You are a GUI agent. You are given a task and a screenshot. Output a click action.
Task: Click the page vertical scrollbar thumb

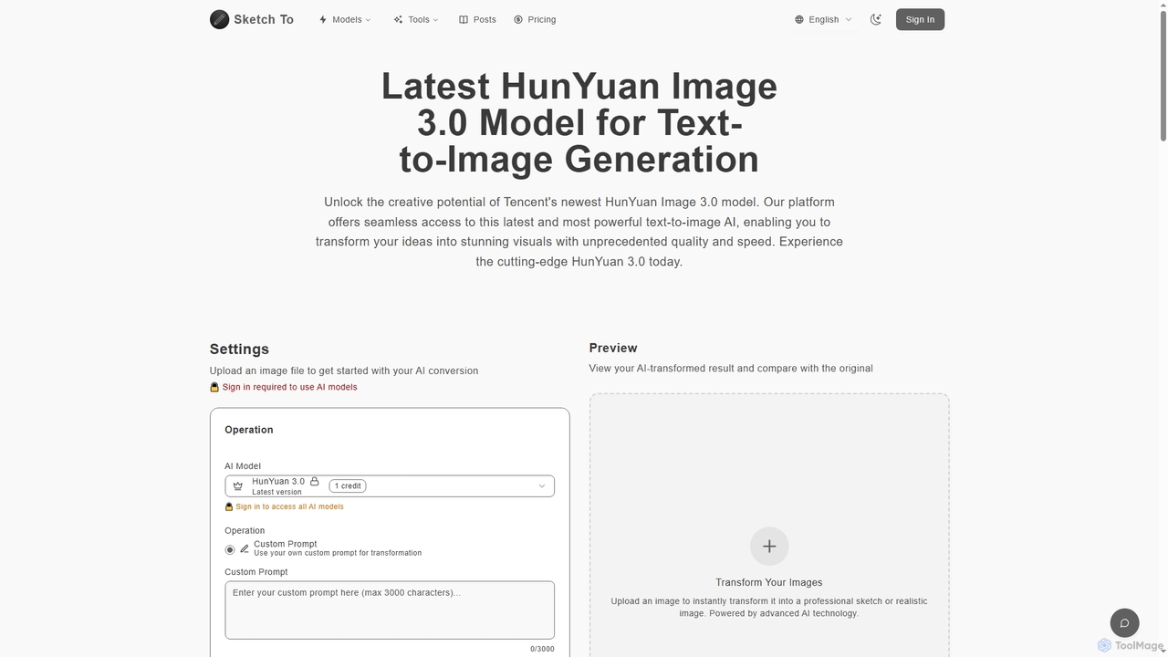[1163, 75]
